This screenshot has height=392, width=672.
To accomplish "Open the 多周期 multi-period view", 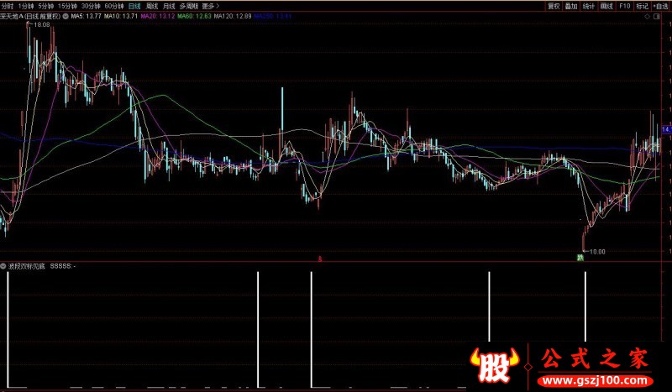I will point(188,5).
